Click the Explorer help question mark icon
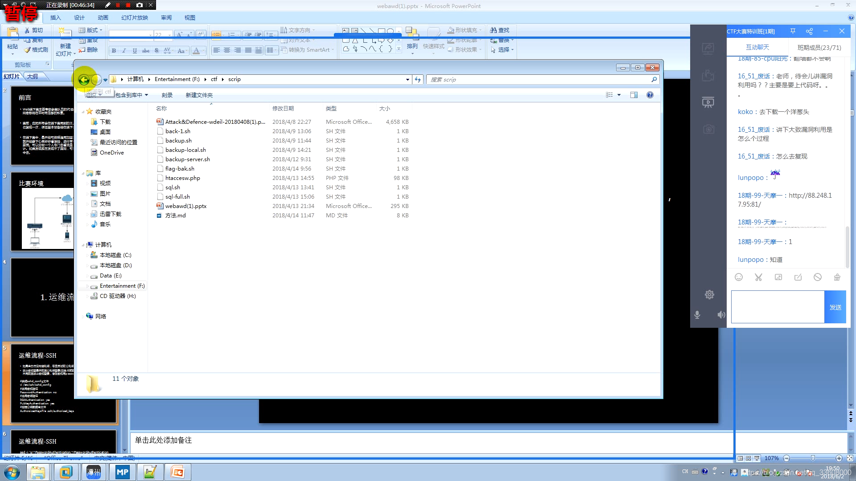This screenshot has width=856, height=481. [650, 95]
